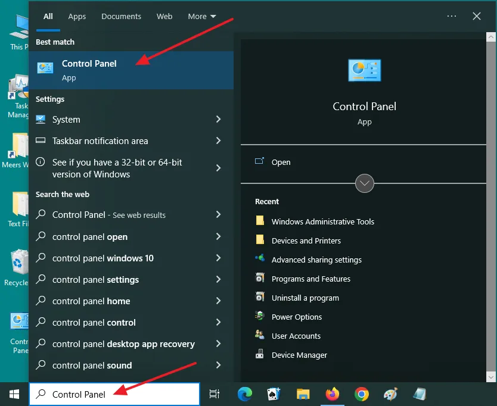Click the Taskbar notification area icon
Screen dimensions: 497x406
41,140
